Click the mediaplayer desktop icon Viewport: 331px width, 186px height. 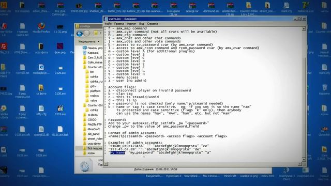(41, 69)
